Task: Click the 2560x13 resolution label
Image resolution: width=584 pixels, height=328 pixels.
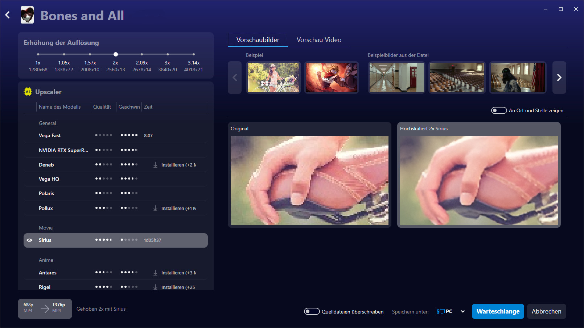Action: (x=116, y=70)
